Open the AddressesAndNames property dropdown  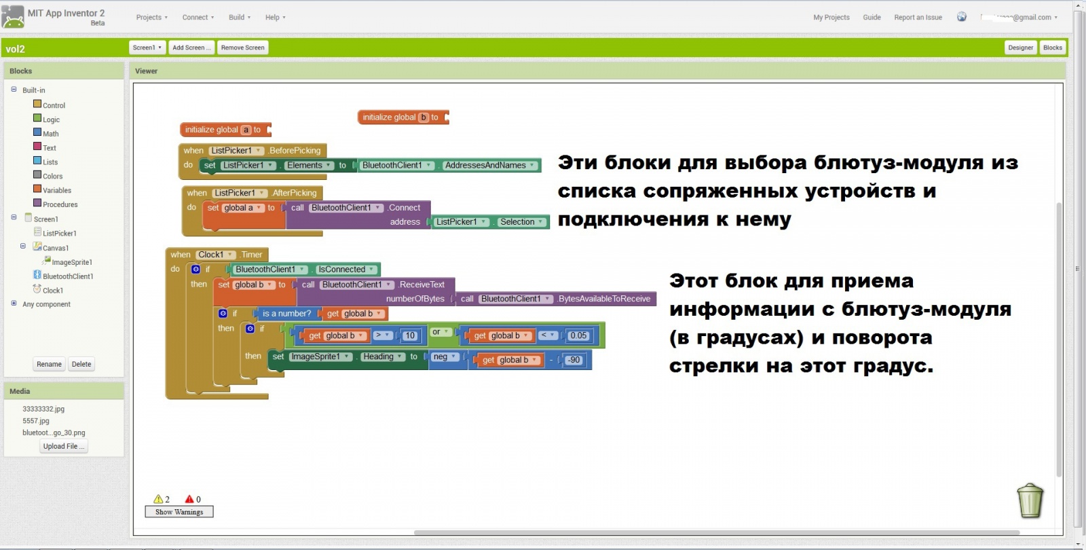[490, 165]
